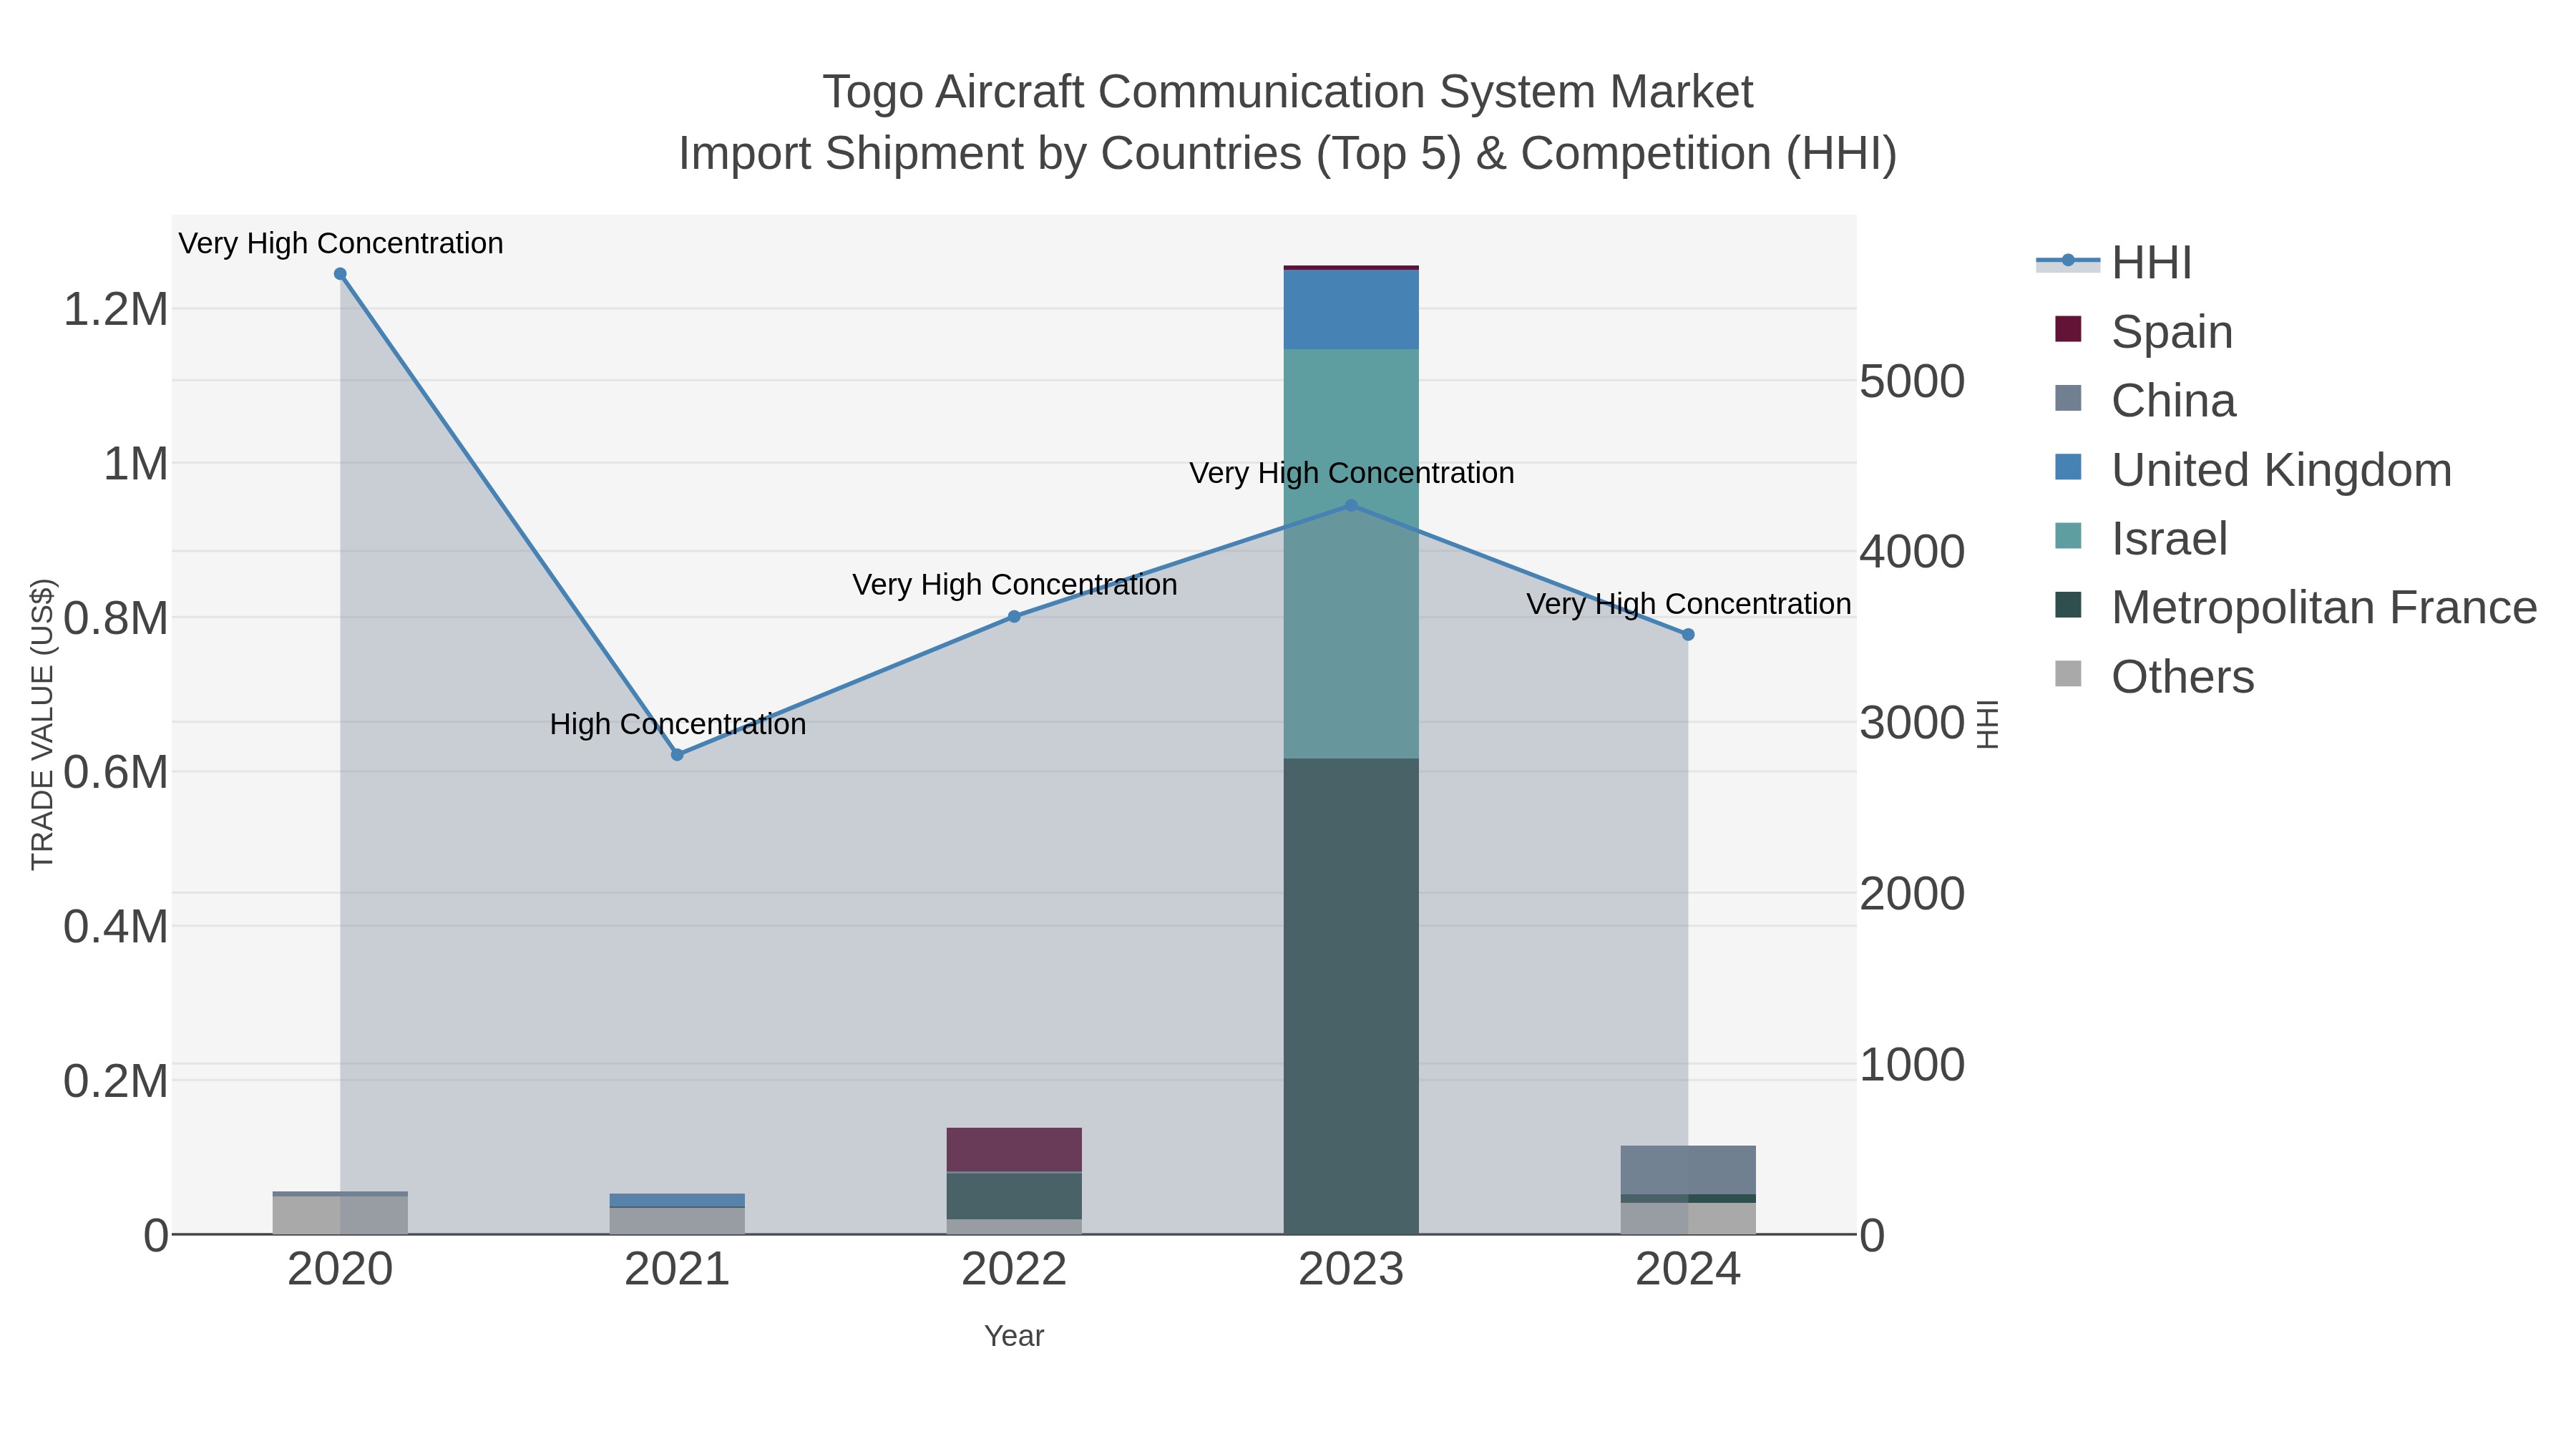The image size is (2576, 1449).
Task: Toggle the Israel legend entry
Action: [x=2141, y=538]
